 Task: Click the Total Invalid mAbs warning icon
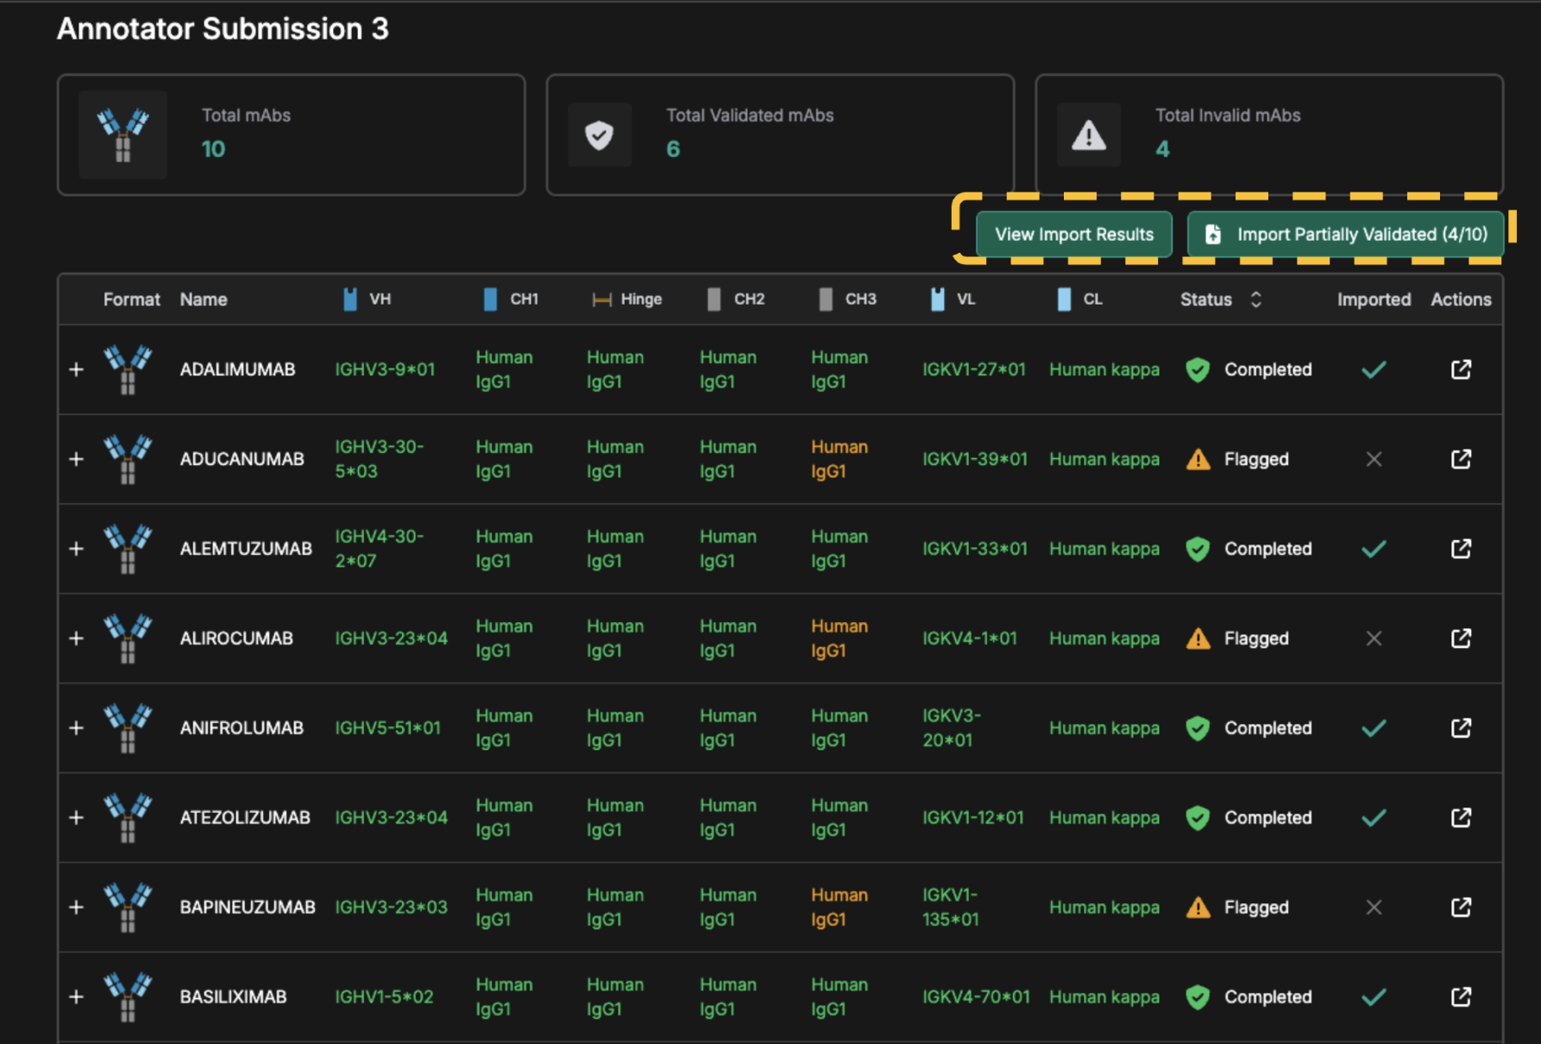coord(1088,135)
